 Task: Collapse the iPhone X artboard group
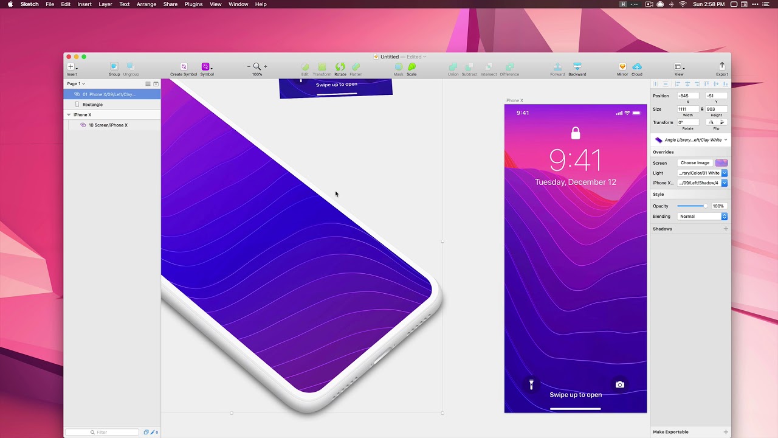coord(69,114)
